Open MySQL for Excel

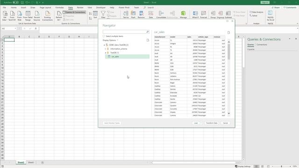(271, 15)
